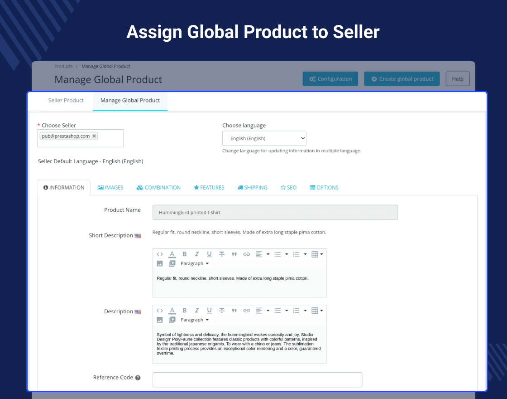The width and height of the screenshot is (507, 399).
Task: Toggle strikethrough in Description editor
Action: [x=222, y=311]
